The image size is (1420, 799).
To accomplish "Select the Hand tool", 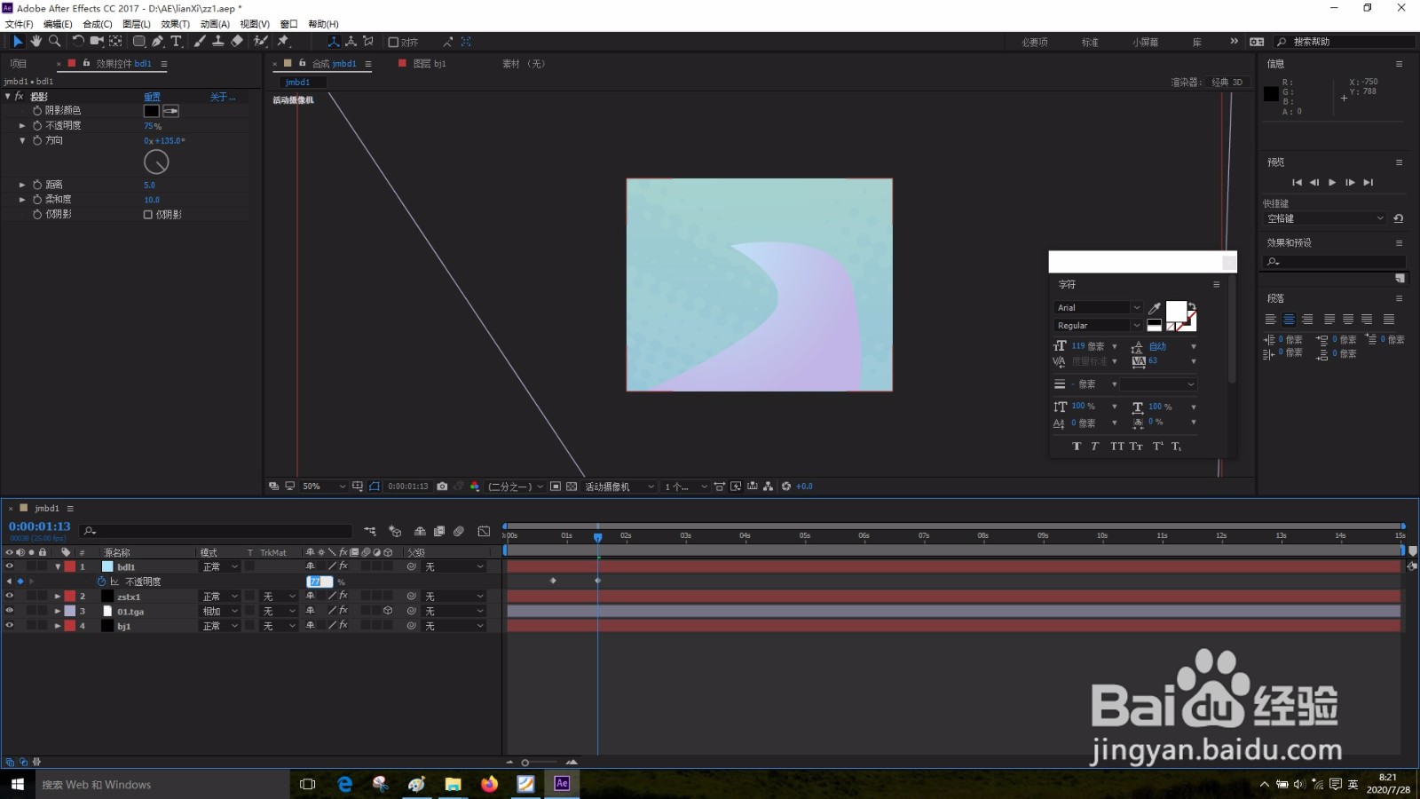I will coord(35,41).
